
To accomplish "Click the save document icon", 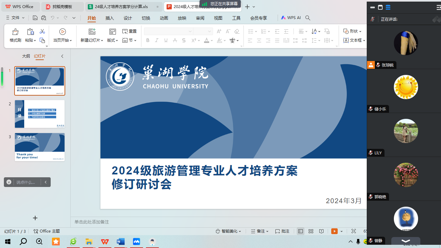I will [35, 18].
